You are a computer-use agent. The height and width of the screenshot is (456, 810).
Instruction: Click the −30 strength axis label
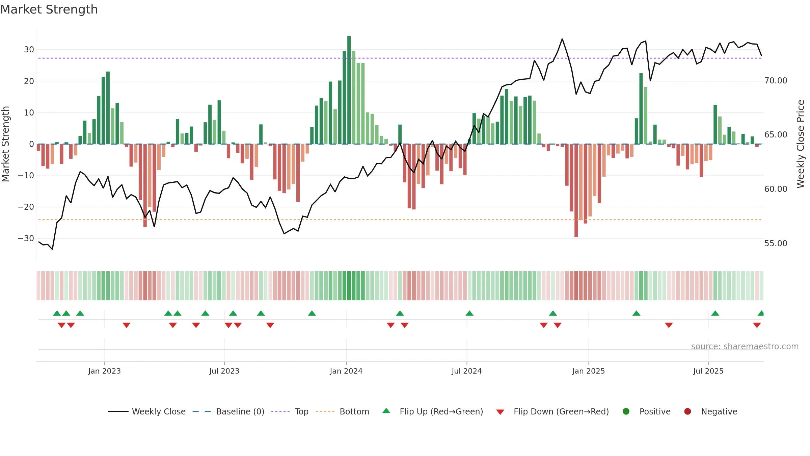[x=26, y=238]
